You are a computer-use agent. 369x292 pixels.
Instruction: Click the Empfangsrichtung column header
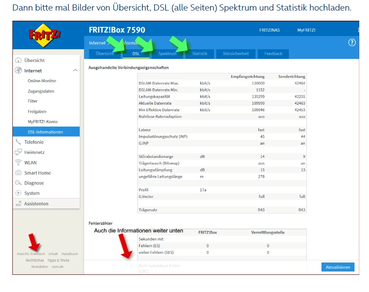[x=247, y=77]
